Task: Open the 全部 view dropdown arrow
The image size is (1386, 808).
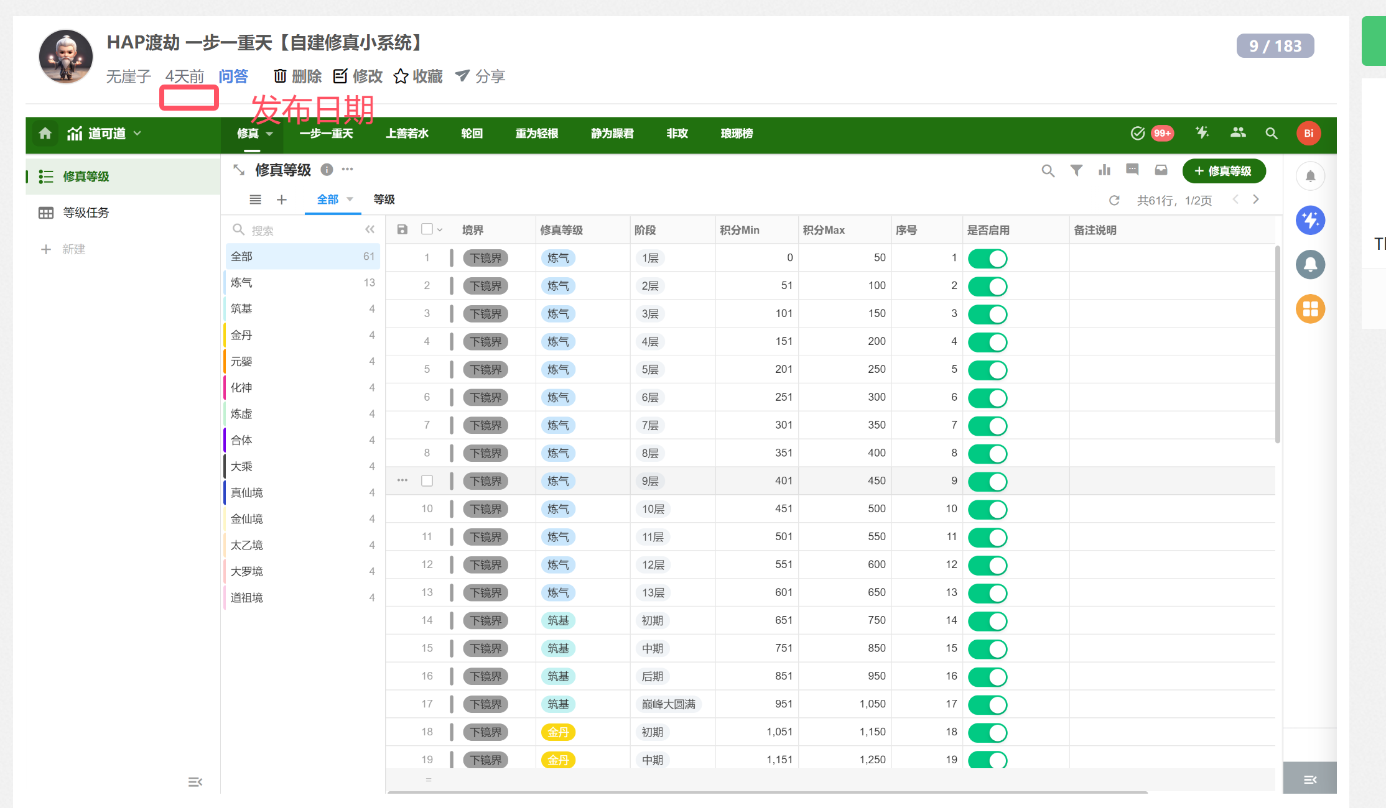Action: point(350,200)
